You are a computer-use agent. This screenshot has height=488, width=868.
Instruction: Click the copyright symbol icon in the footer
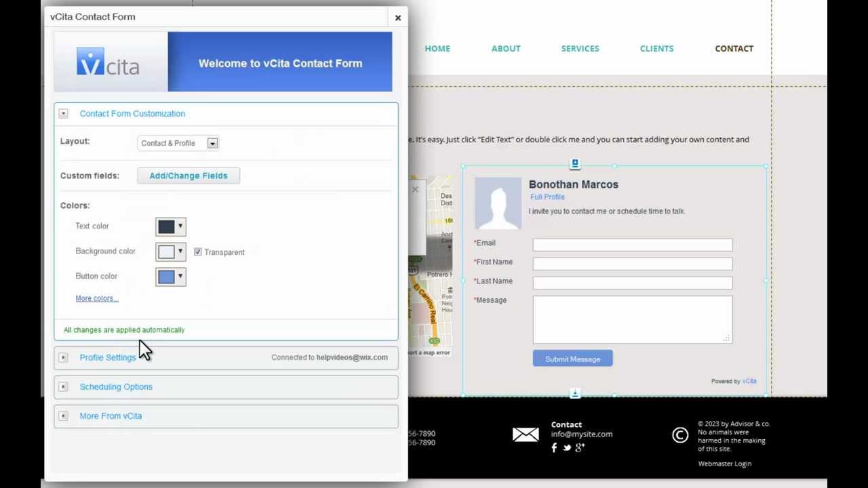[680, 435]
